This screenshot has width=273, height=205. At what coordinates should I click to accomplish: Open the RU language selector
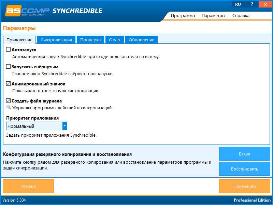238,4
